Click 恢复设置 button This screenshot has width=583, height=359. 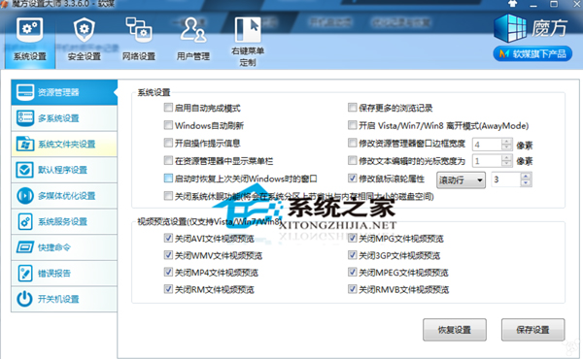click(455, 330)
